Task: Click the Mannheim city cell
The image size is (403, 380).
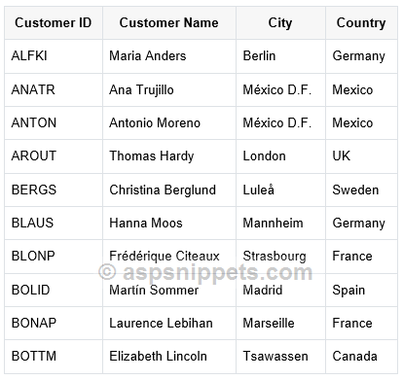Action: (280, 224)
